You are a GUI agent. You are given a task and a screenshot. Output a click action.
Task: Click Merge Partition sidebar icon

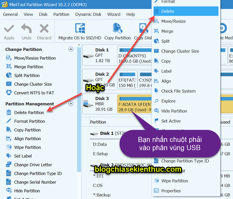coord(9,67)
